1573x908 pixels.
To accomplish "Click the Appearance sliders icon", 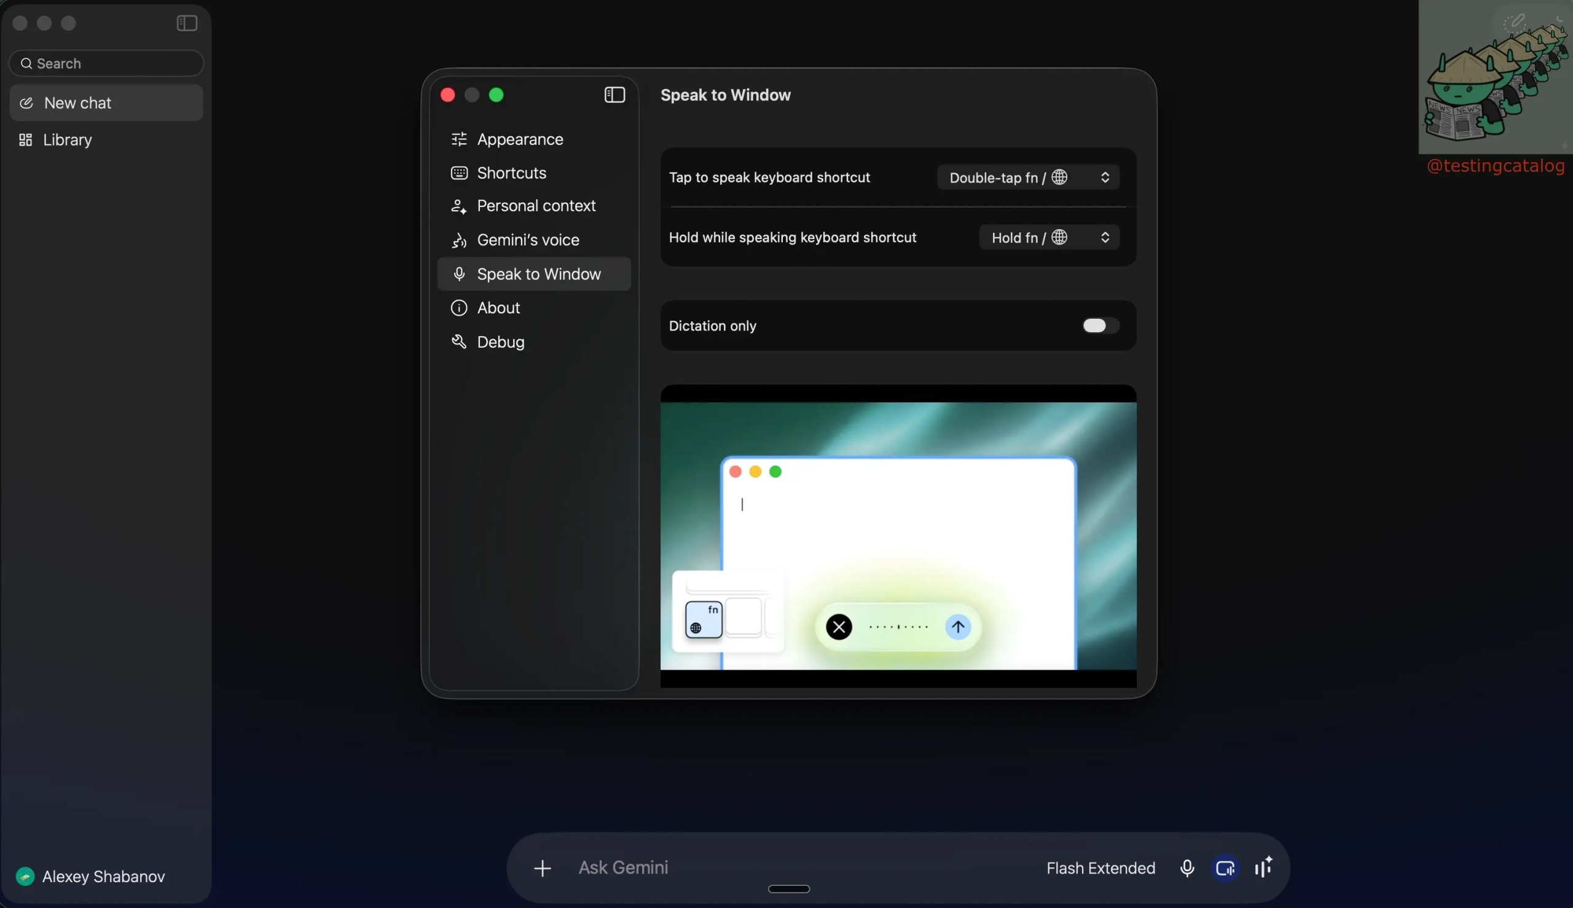I will 459,139.
